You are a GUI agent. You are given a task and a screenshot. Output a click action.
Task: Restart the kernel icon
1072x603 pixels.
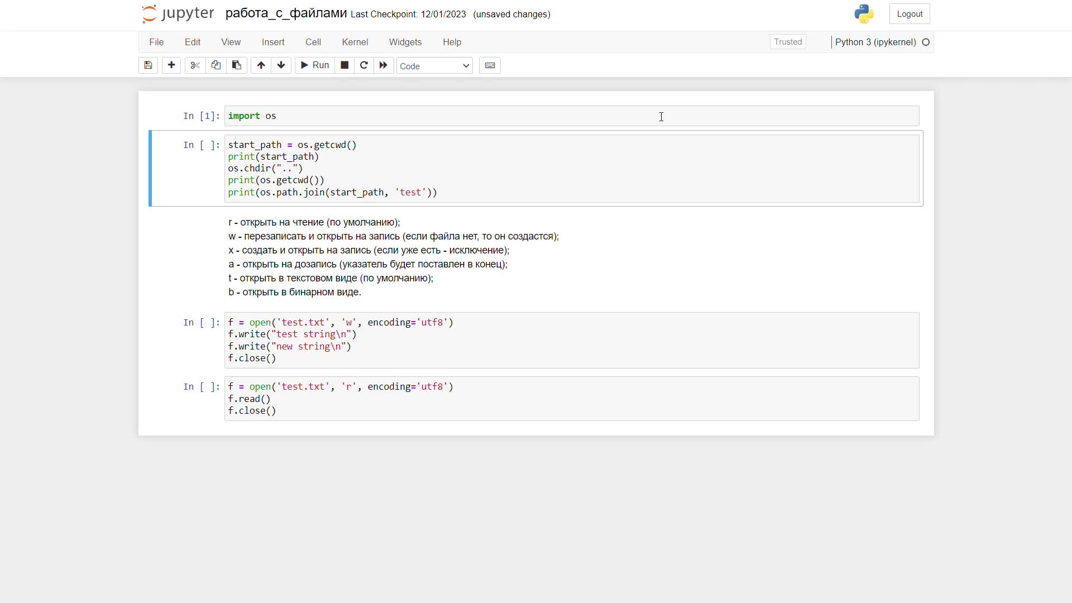point(364,65)
